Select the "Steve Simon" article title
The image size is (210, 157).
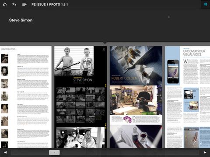point(21,20)
